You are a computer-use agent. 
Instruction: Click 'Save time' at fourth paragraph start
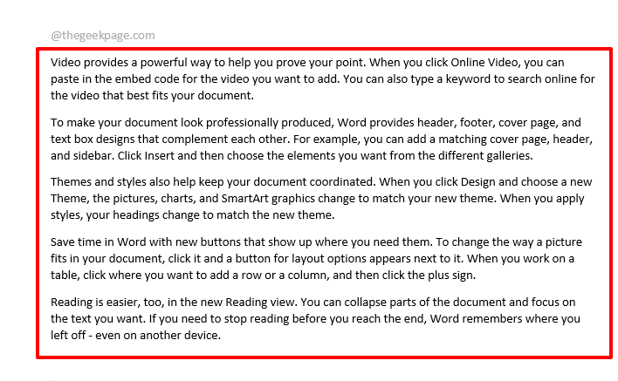pos(76,246)
